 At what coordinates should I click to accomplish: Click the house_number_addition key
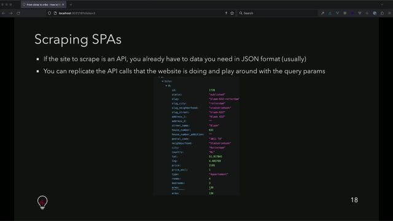click(188, 134)
